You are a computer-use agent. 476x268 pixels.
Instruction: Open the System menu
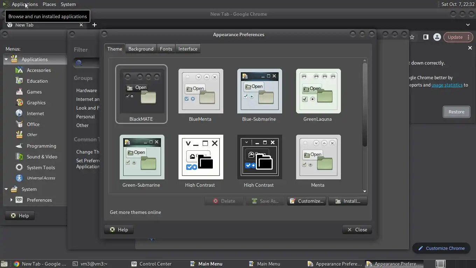coord(68,4)
